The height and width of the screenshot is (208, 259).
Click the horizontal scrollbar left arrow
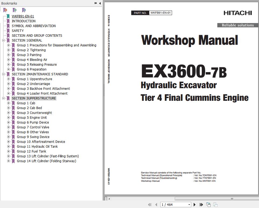tap(109, 199)
